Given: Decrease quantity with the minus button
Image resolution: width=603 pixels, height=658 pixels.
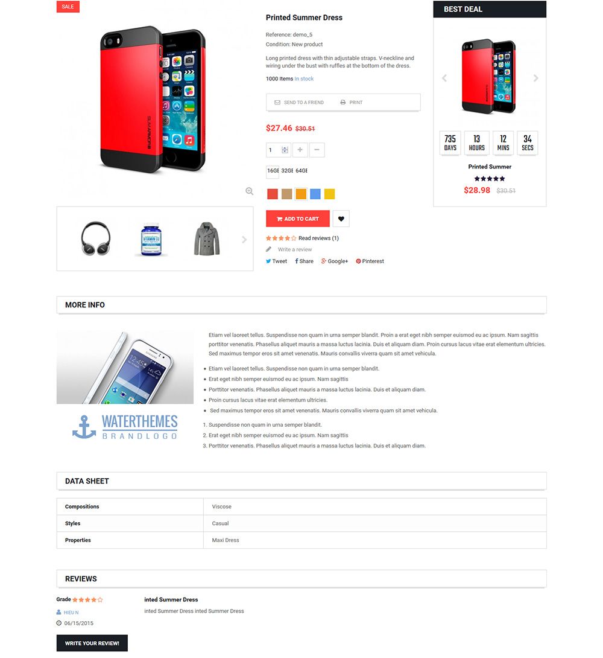Looking at the screenshot, I should click(317, 150).
